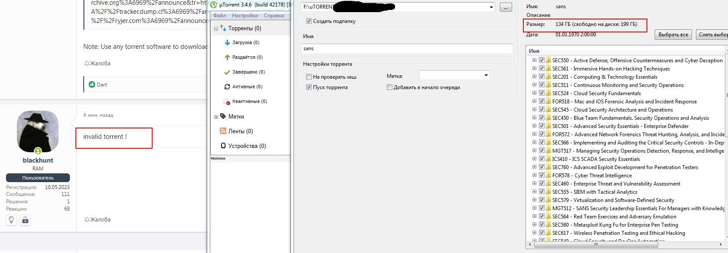Click the SEC617 folder icon
The width and height of the screenshot is (728, 253).
[548, 233]
